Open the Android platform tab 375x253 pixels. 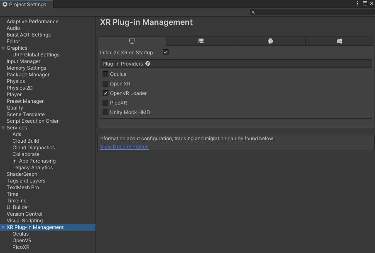click(x=270, y=41)
